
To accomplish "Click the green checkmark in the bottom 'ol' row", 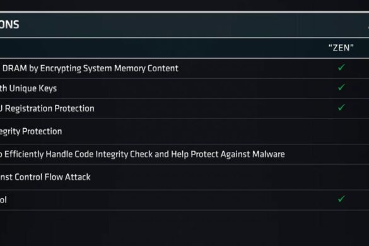I will pyautogui.click(x=341, y=199).
